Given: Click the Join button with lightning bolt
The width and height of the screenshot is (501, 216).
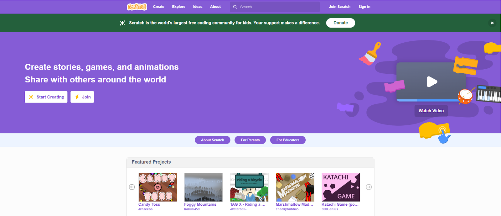Looking at the screenshot, I should pos(82,97).
